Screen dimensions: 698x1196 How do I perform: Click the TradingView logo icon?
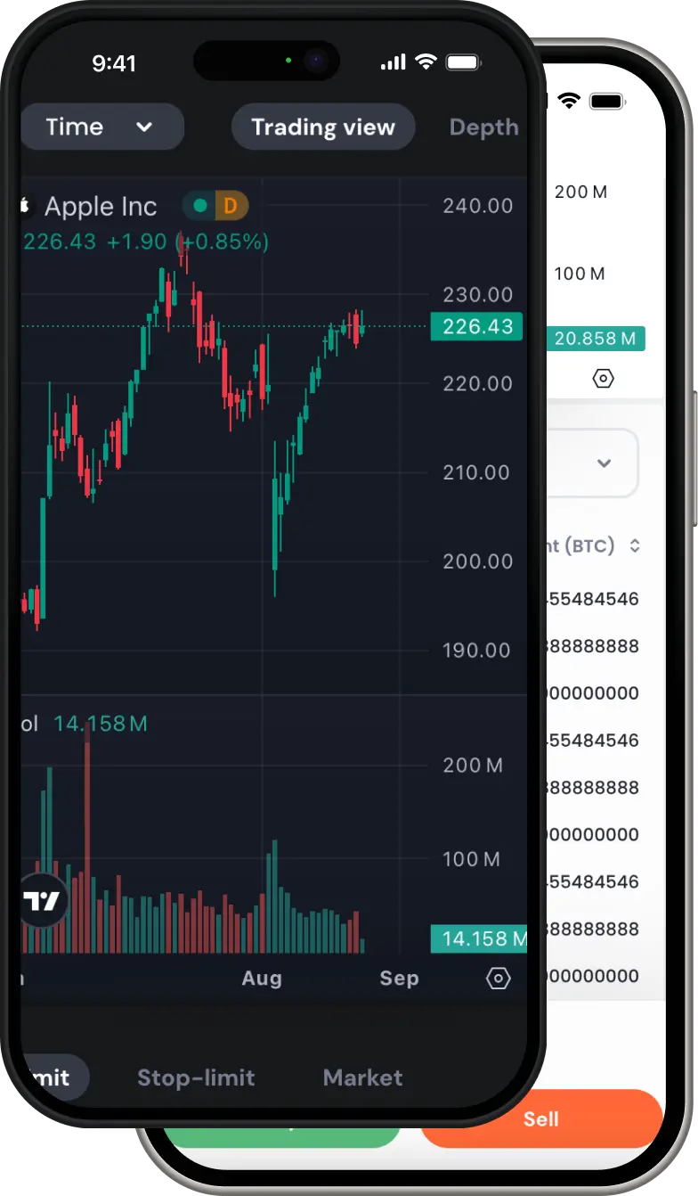(42, 901)
